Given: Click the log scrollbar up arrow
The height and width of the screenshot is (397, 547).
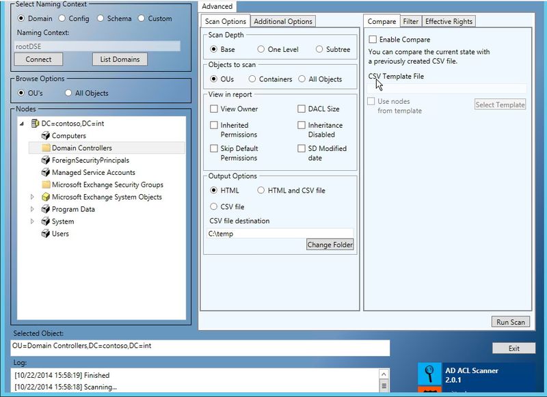Looking at the screenshot, I should (384, 374).
